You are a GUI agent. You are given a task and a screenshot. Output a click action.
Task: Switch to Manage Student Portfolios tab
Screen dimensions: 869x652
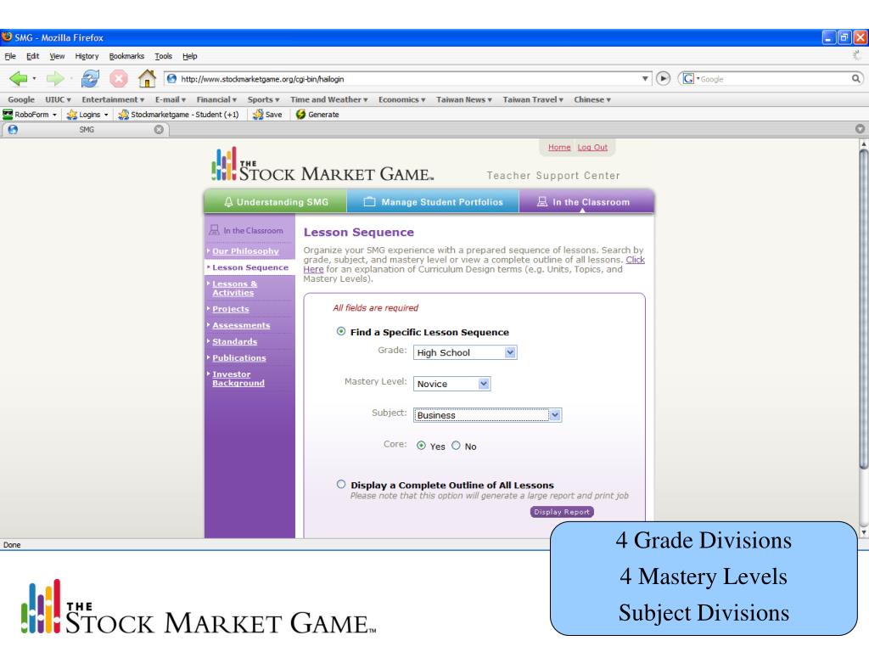click(x=433, y=202)
